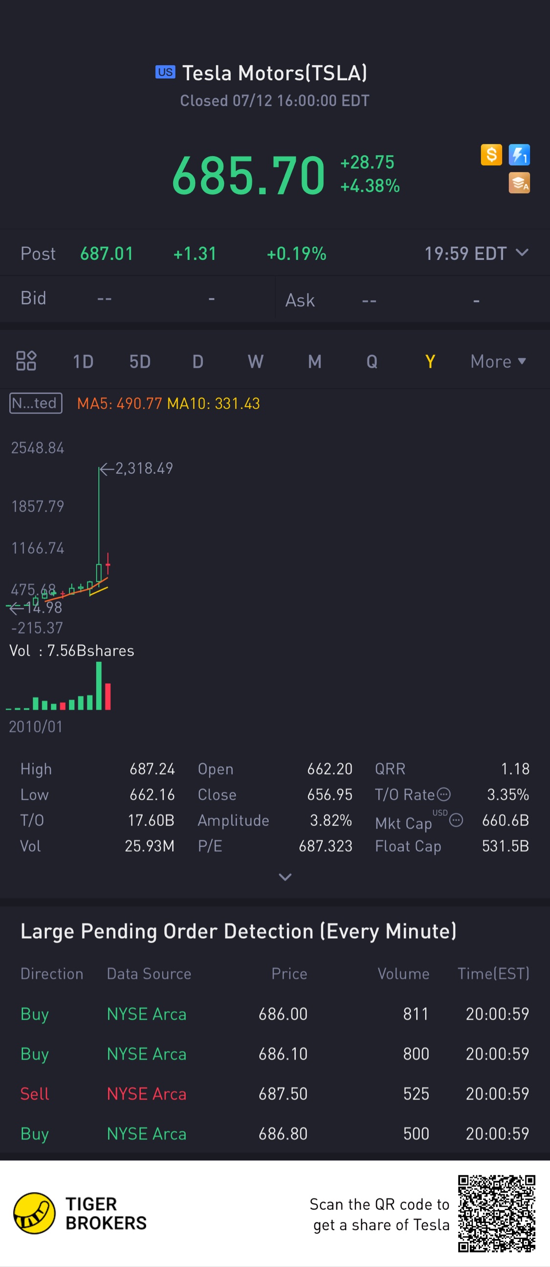Screen dimensions: 550x1267
Task: Tap the blue lightning bolt icon
Action: tap(519, 155)
